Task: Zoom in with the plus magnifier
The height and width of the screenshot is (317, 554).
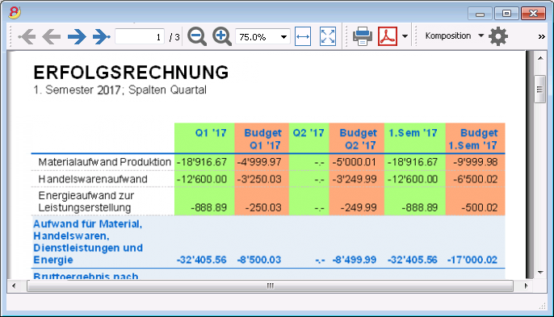Action: click(222, 36)
